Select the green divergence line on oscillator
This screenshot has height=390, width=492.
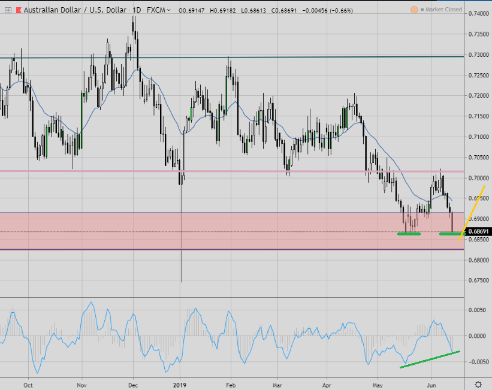pyautogui.click(x=430, y=359)
